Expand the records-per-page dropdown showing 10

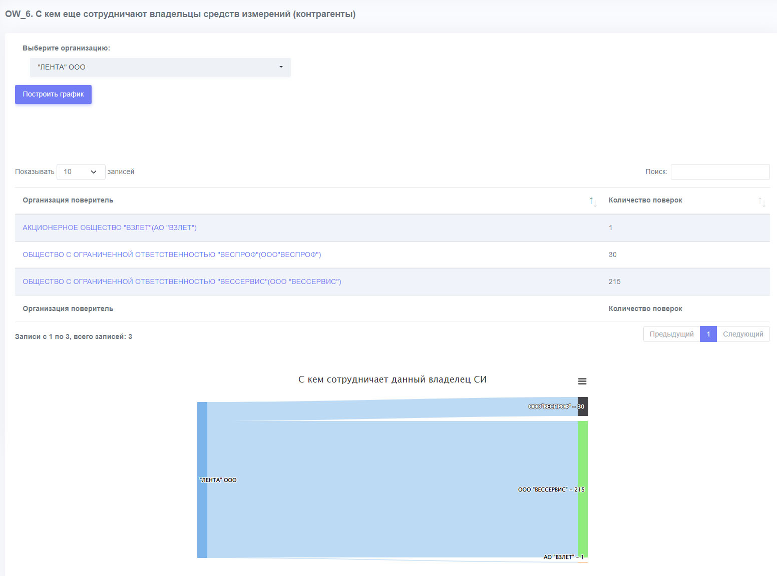81,171
